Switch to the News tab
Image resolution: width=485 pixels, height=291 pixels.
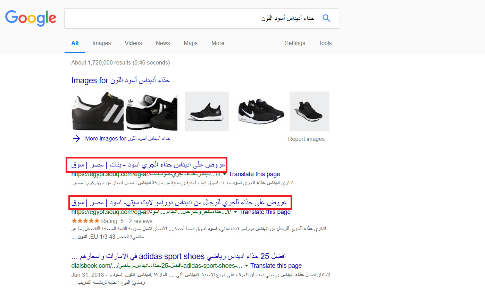163,43
